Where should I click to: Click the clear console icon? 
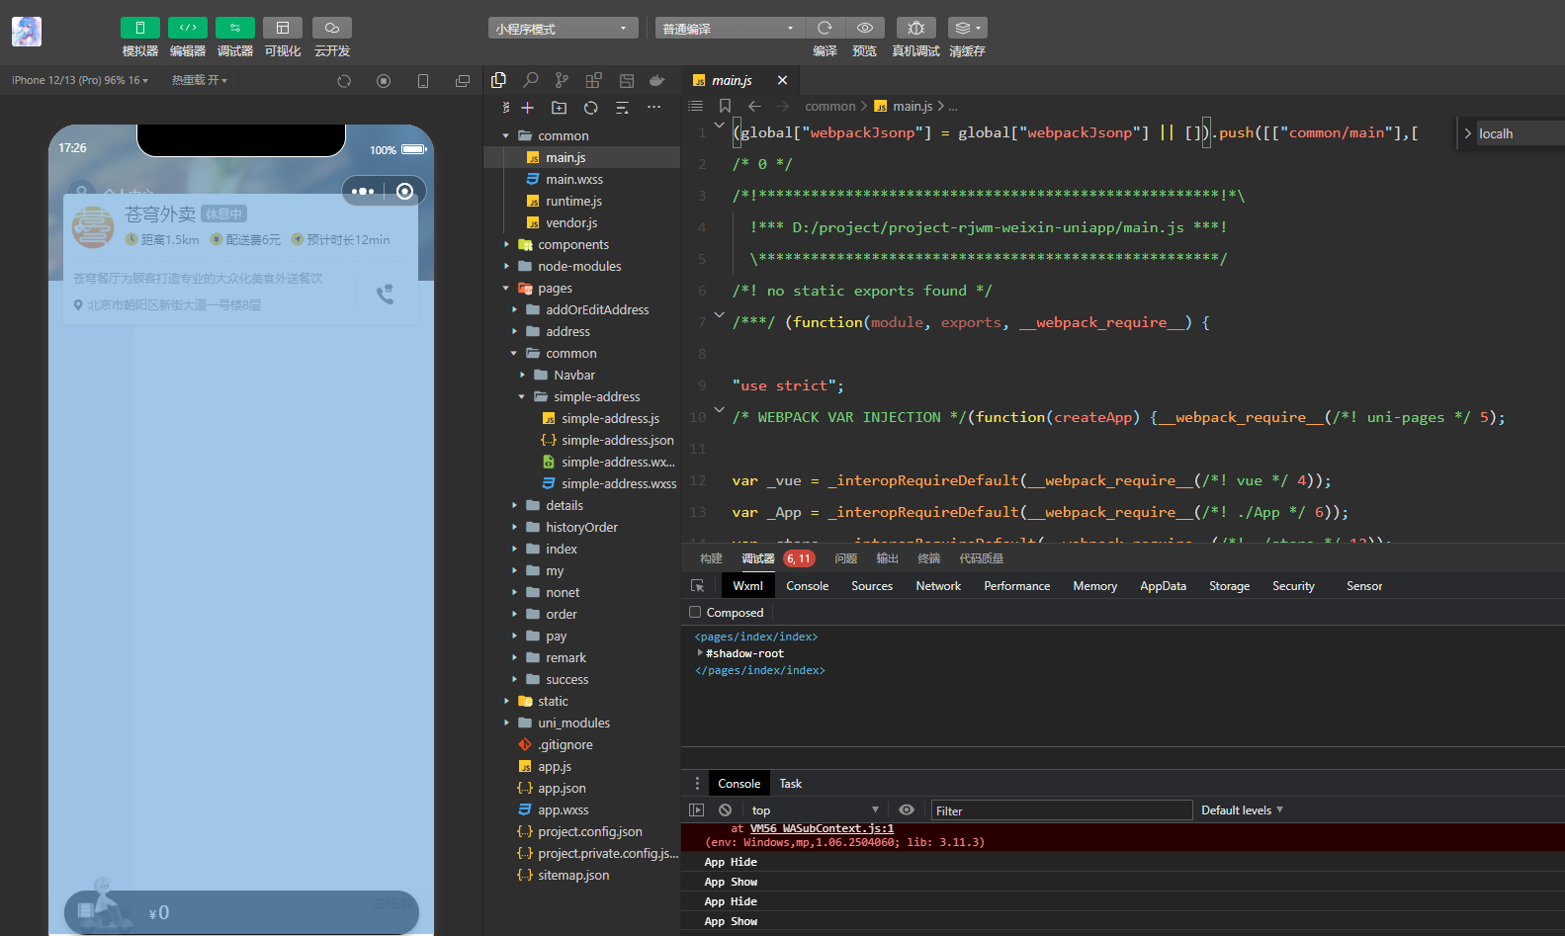pos(725,810)
